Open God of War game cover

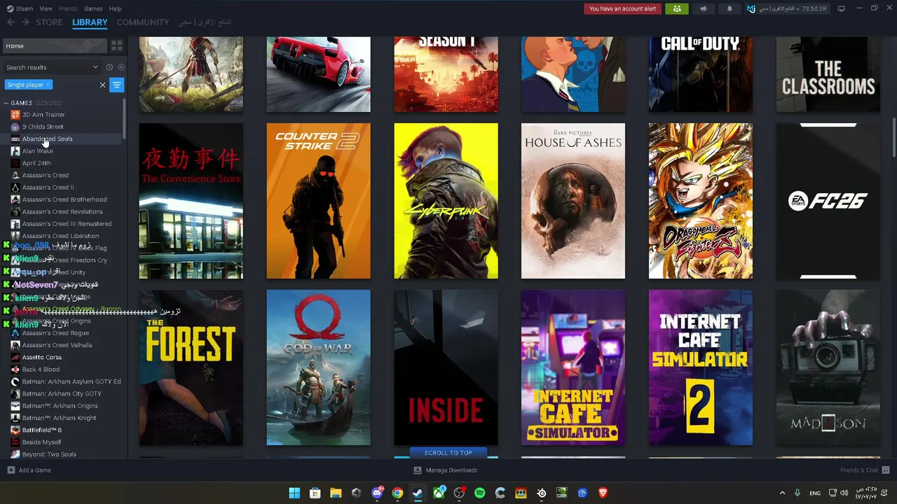coord(318,367)
